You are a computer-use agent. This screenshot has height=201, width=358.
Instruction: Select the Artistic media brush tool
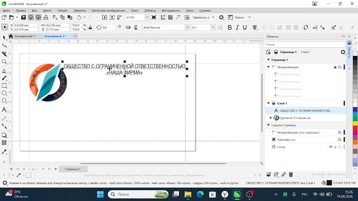(4, 78)
